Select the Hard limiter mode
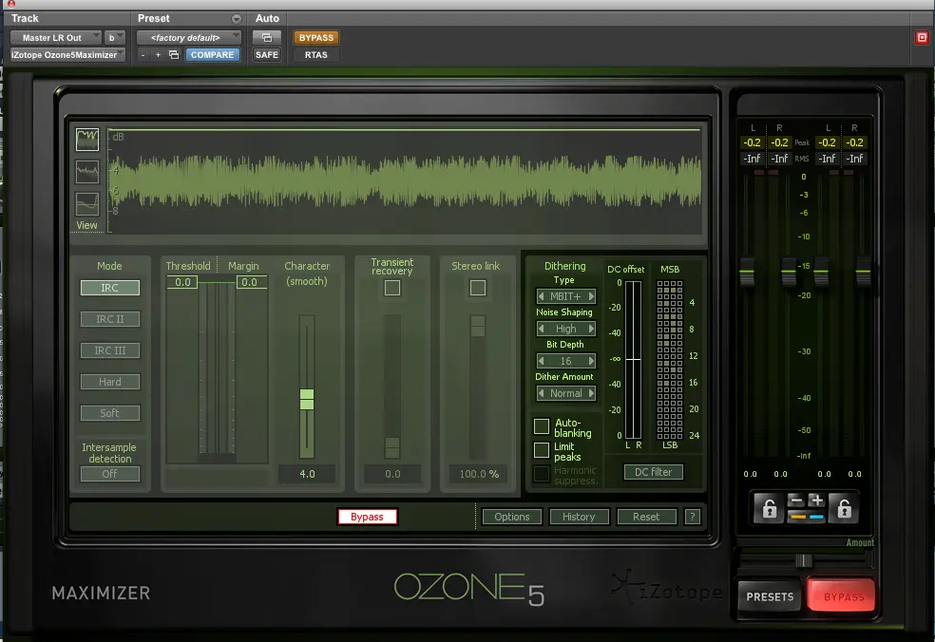Image resolution: width=935 pixels, height=642 pixels. coord(109,382)
